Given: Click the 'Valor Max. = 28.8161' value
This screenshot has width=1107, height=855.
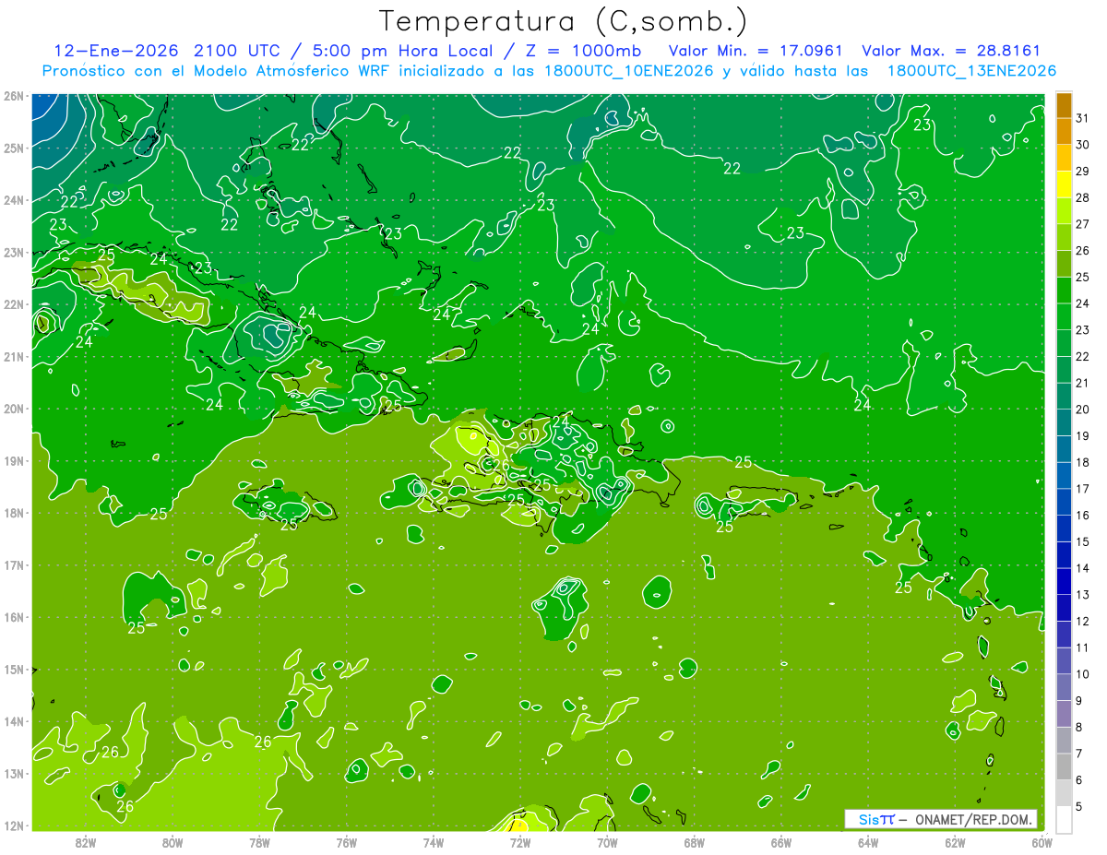Looking at the screenshot, I should click(x=951, y=51).
